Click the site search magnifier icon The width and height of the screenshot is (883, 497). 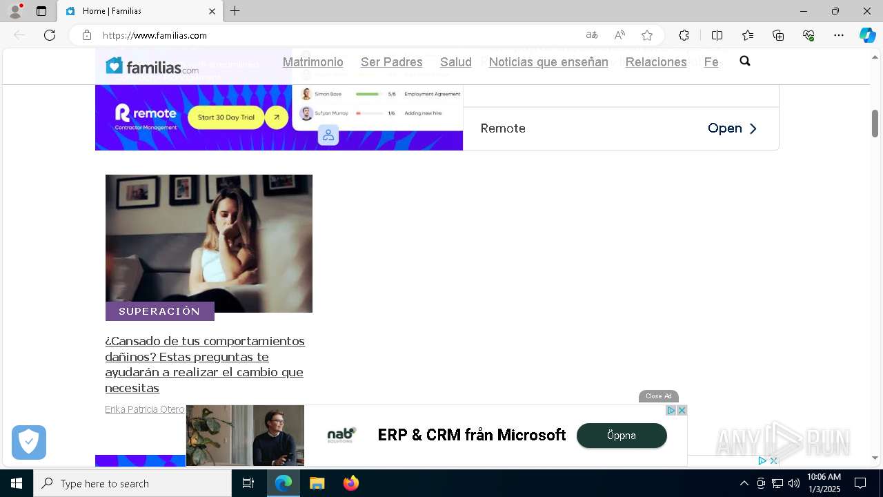[x=745, y=61]
